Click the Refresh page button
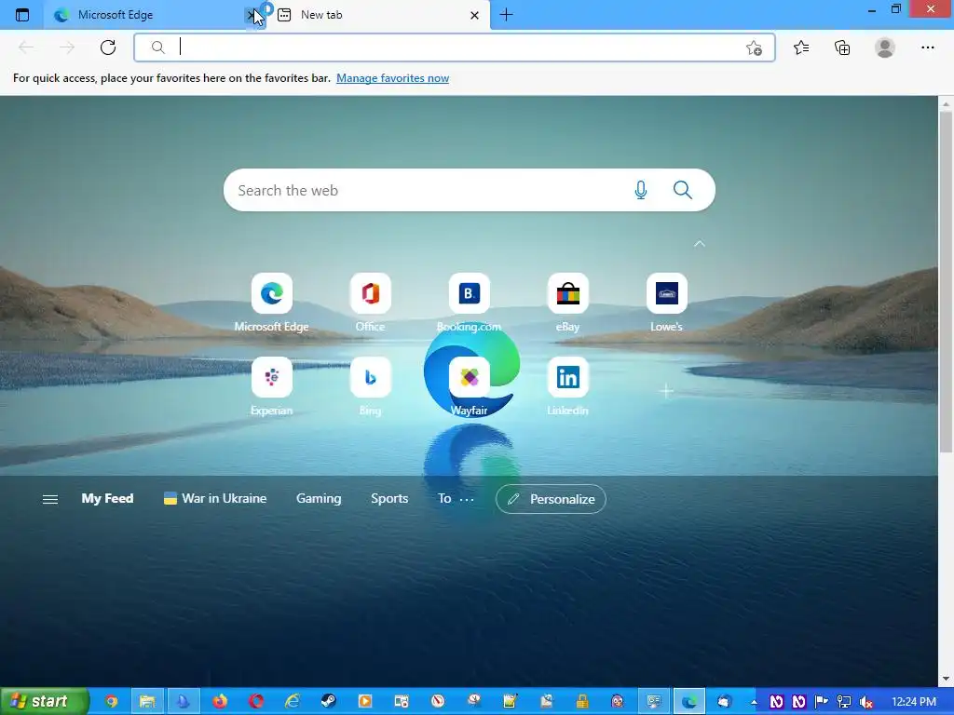The width and height of the screenshot is (954, 715). click(x=108, y=47)
